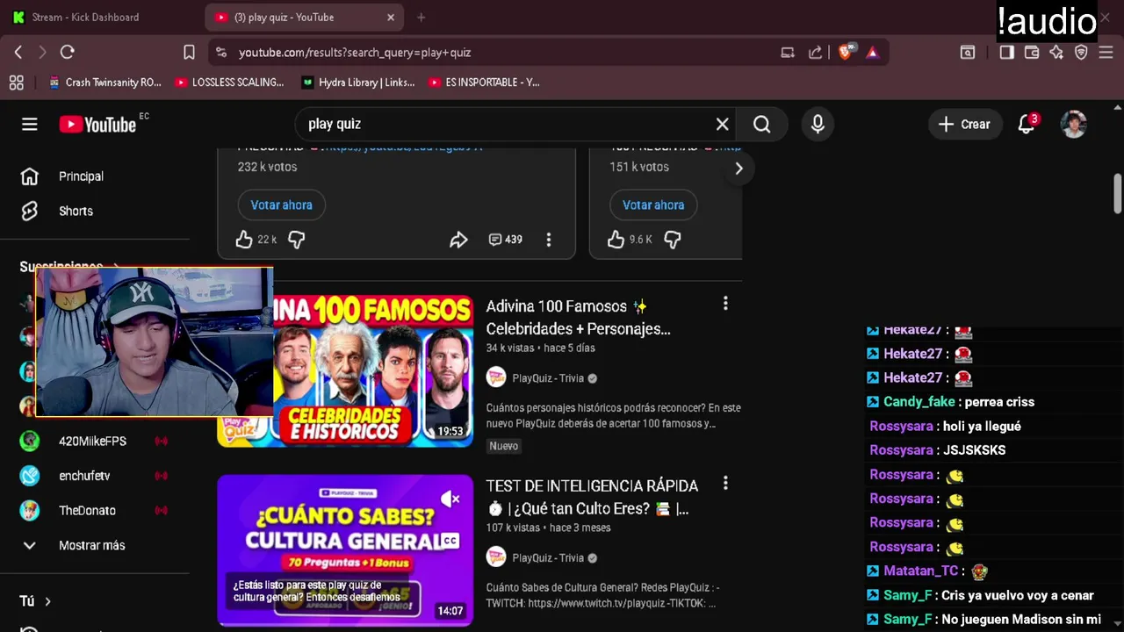Open the notifications bell
This screenshot has height=632, width=1124.
1027,125
